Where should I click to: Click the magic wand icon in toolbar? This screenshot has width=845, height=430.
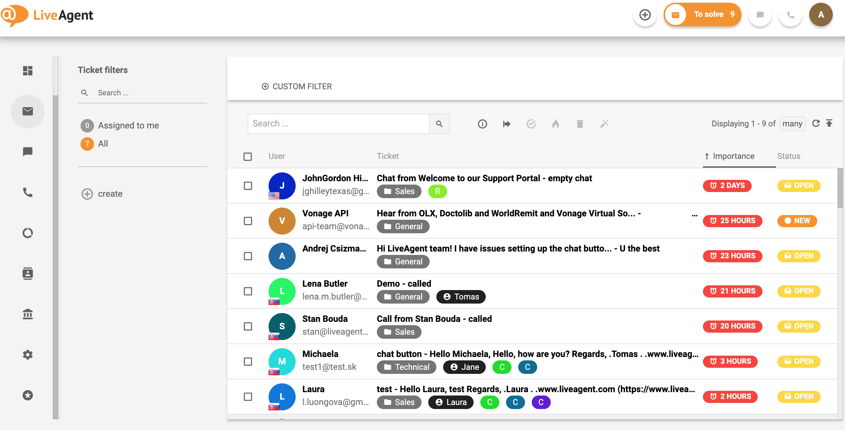coord(604,124)
